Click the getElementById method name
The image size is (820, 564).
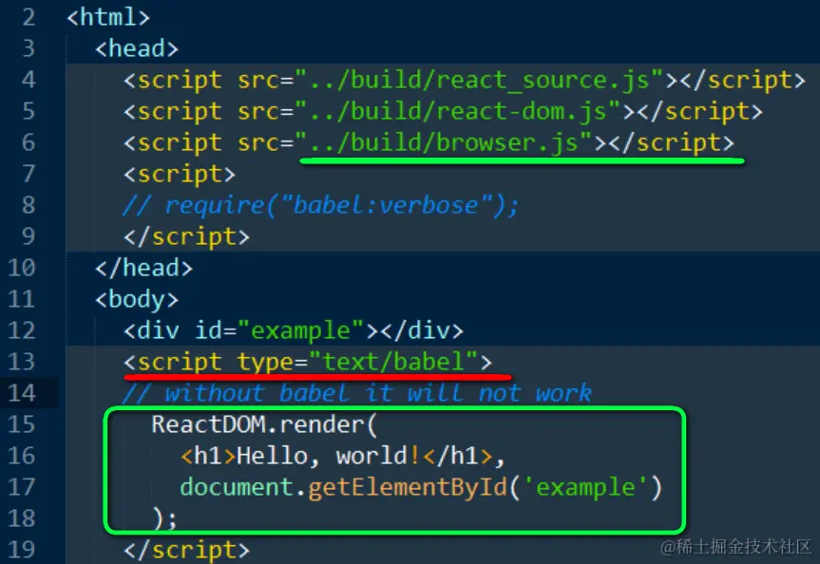[x=408, y=487]
